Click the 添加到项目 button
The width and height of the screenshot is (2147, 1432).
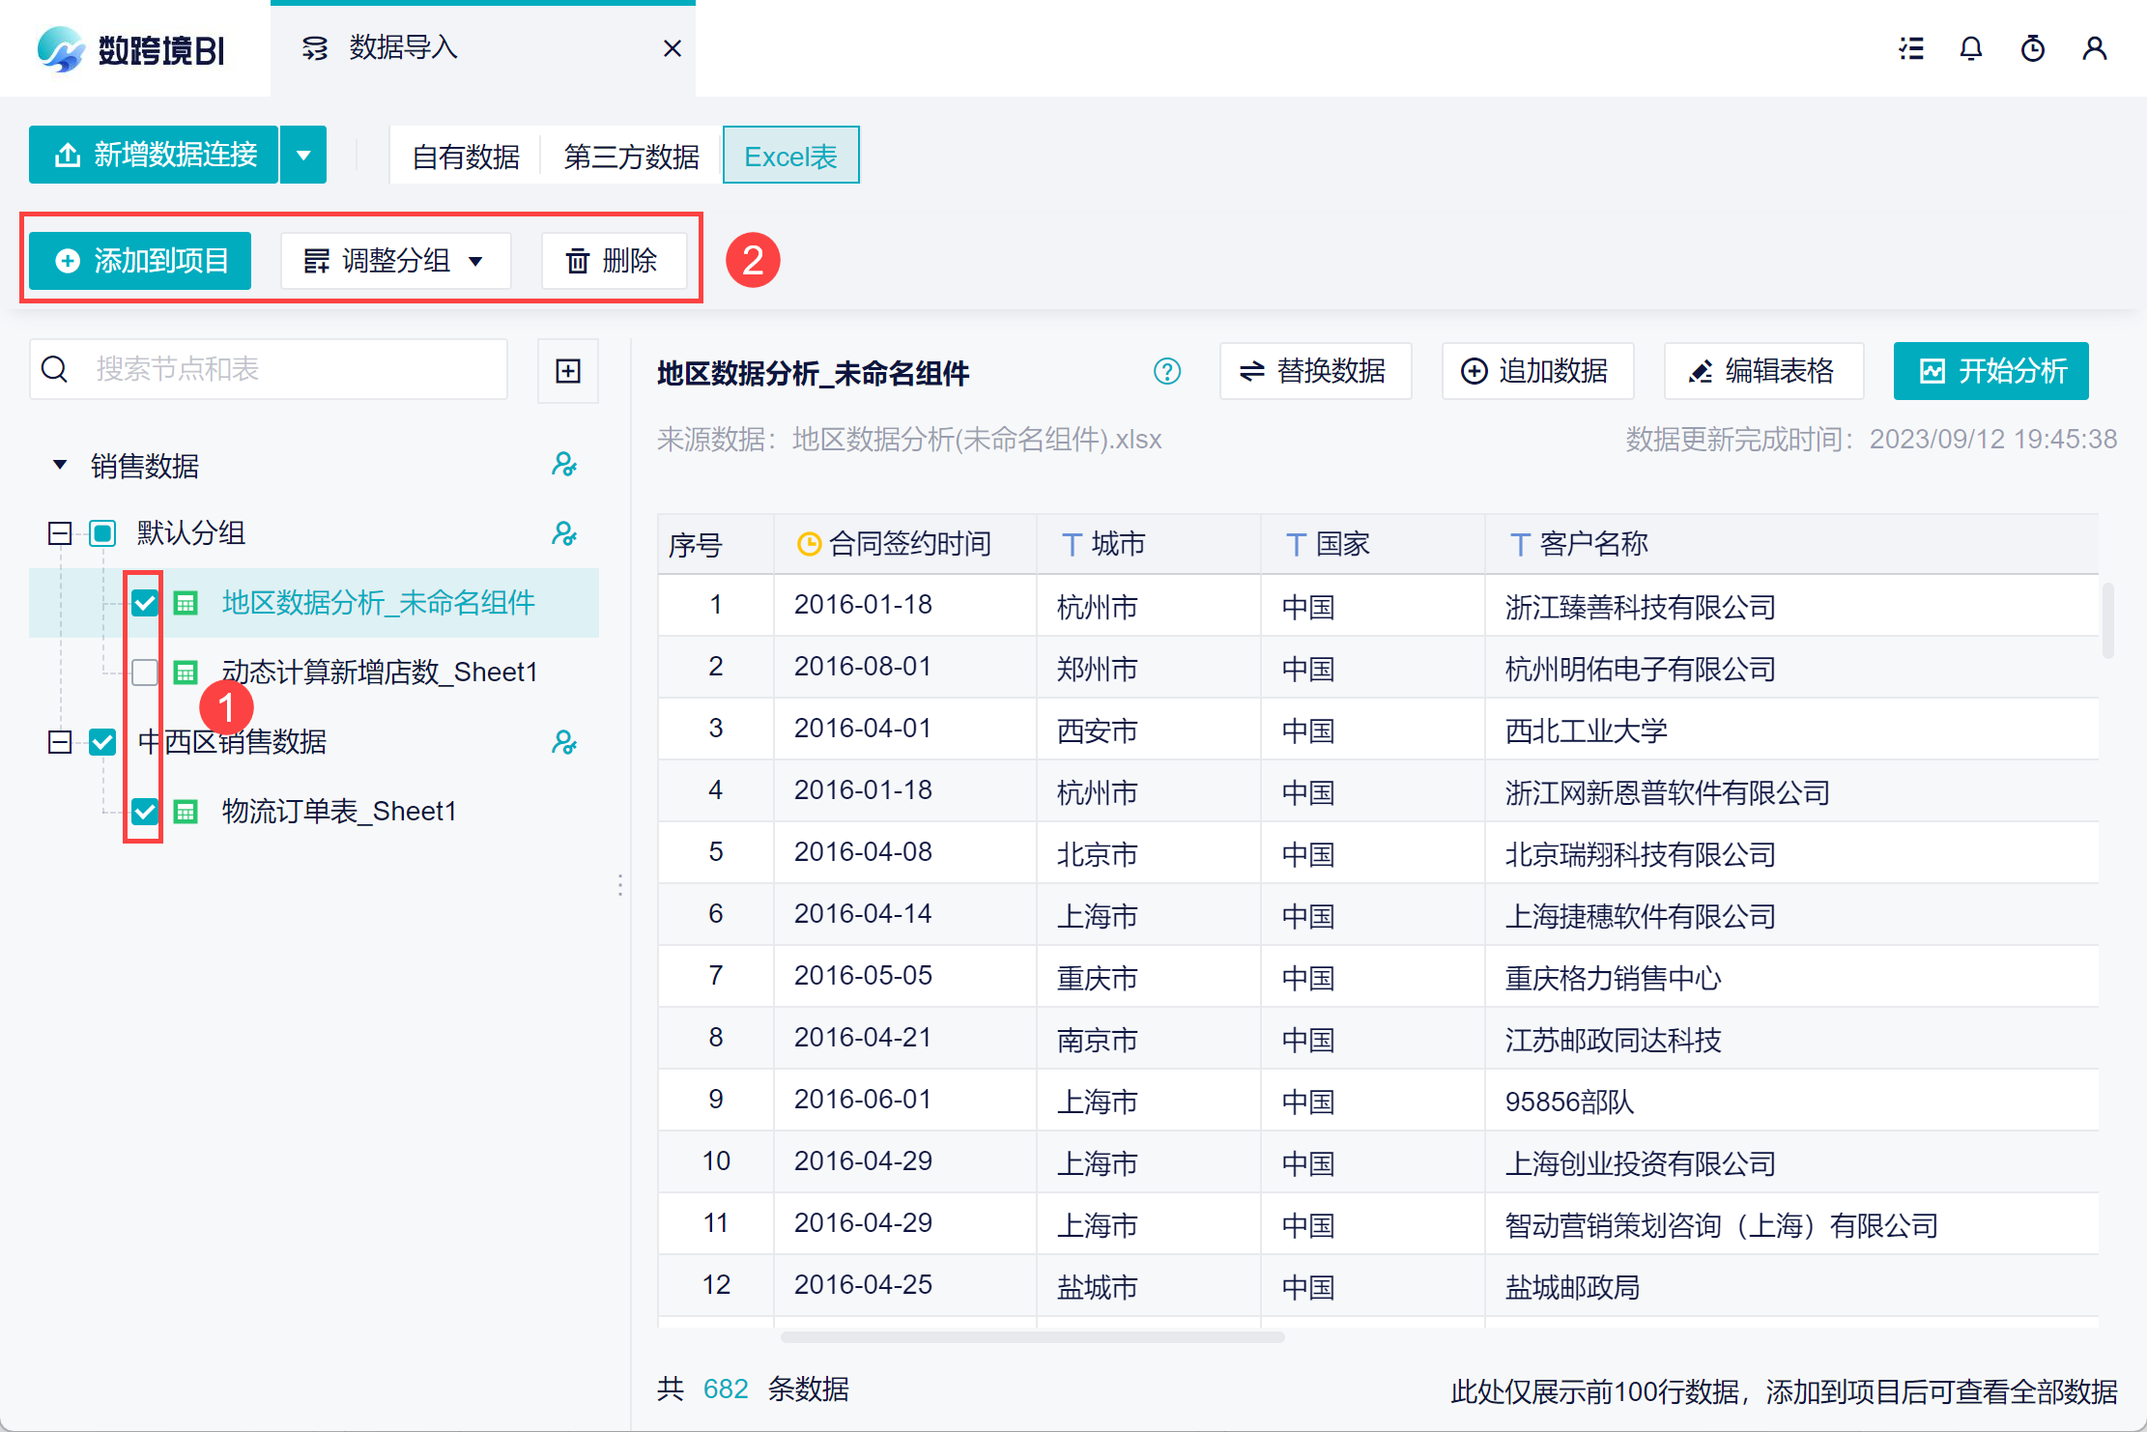(141, 261)
